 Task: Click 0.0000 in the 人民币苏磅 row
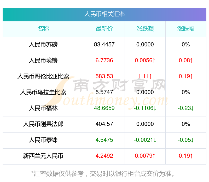pyautogui.click(x=145, y=45)
